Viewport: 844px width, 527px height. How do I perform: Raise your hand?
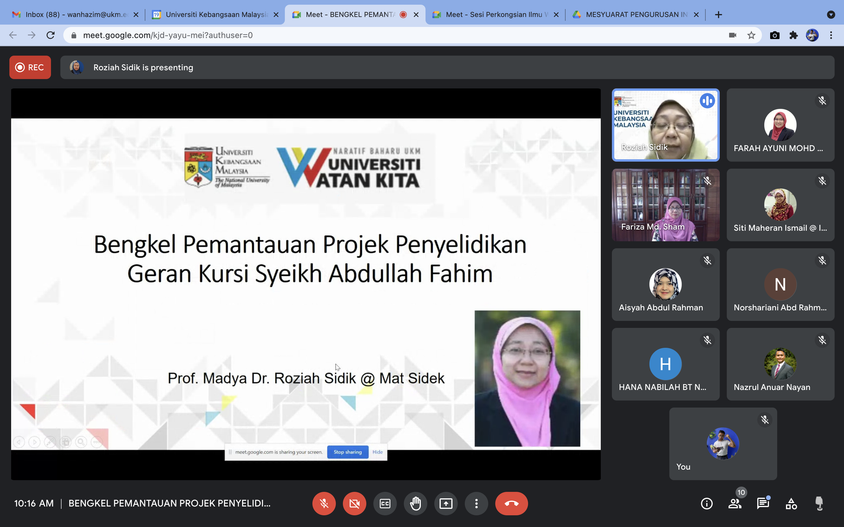415,503
